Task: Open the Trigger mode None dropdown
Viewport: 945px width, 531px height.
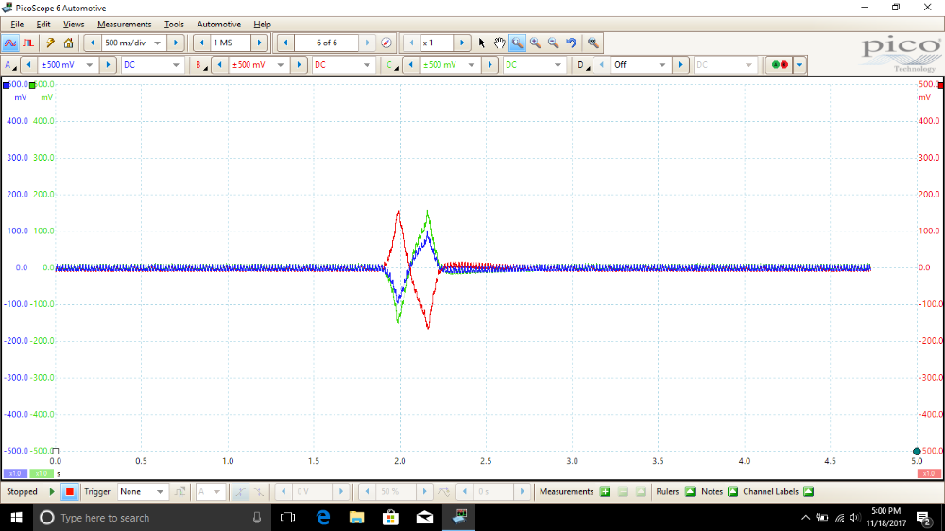Action: point(161,491)
